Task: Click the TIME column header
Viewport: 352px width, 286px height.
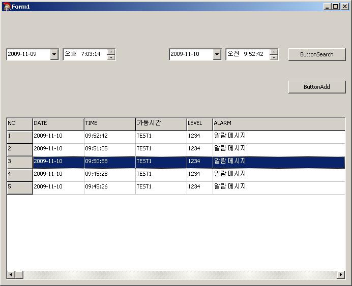Action: coord(109,123)
